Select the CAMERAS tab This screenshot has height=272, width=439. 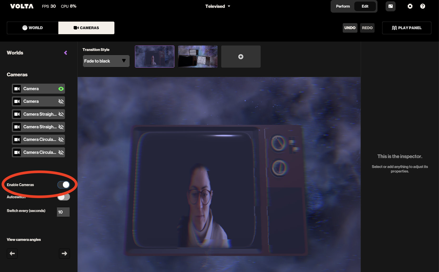click(86, 28)
